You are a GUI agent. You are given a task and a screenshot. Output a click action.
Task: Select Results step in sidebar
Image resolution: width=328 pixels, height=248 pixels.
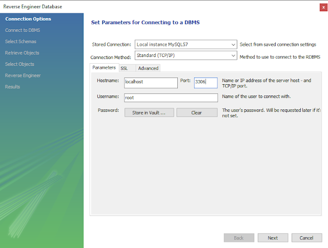pyautogui.click(x=12, y=87)
